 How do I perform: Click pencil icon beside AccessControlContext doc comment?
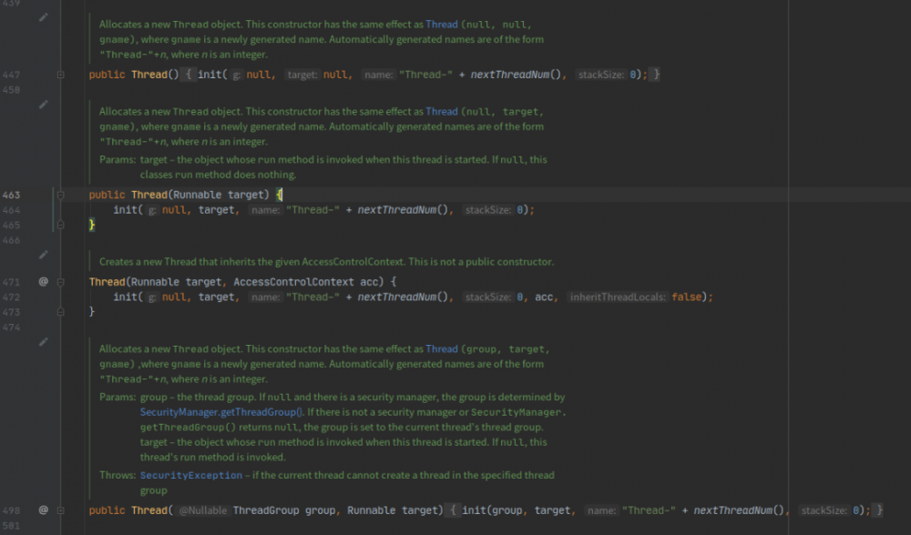(43, 255)
